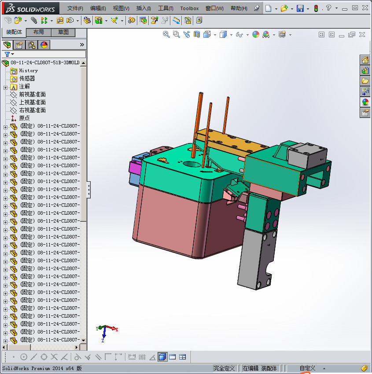Toggle the rebuild traffic light icon

tap(316, 8)
